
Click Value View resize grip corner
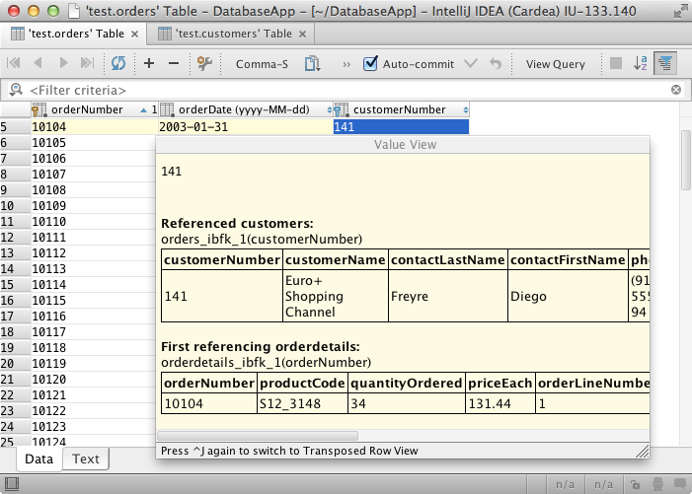pos(643,452)
